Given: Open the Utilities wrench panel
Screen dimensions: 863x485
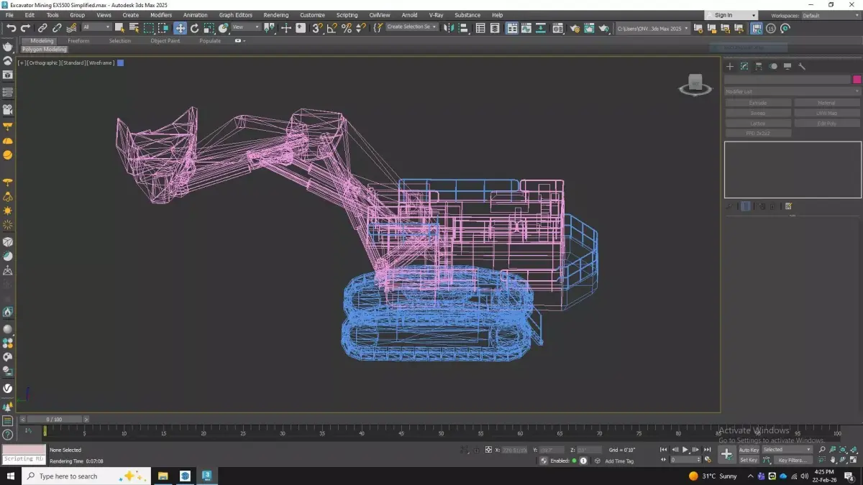Looking at the screenshot, I should 802,66.
